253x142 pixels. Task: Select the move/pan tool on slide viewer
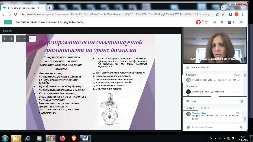5,39
